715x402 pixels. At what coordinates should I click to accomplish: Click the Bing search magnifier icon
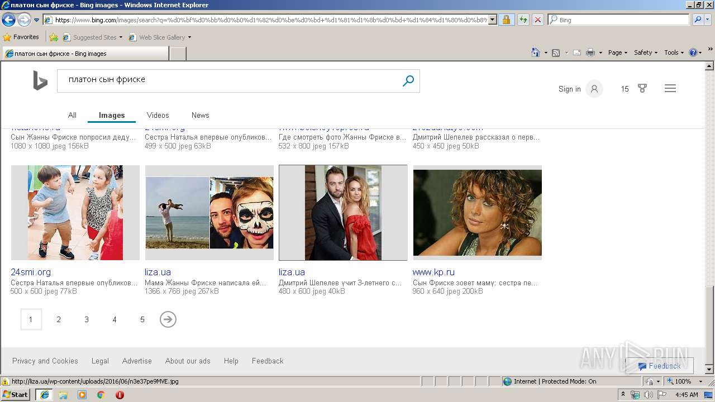pyautogui.click(x=408, y=81)
